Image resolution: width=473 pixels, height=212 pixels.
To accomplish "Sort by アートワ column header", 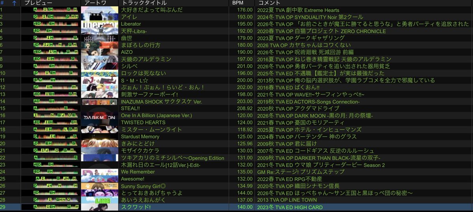I will pos(95,3).
